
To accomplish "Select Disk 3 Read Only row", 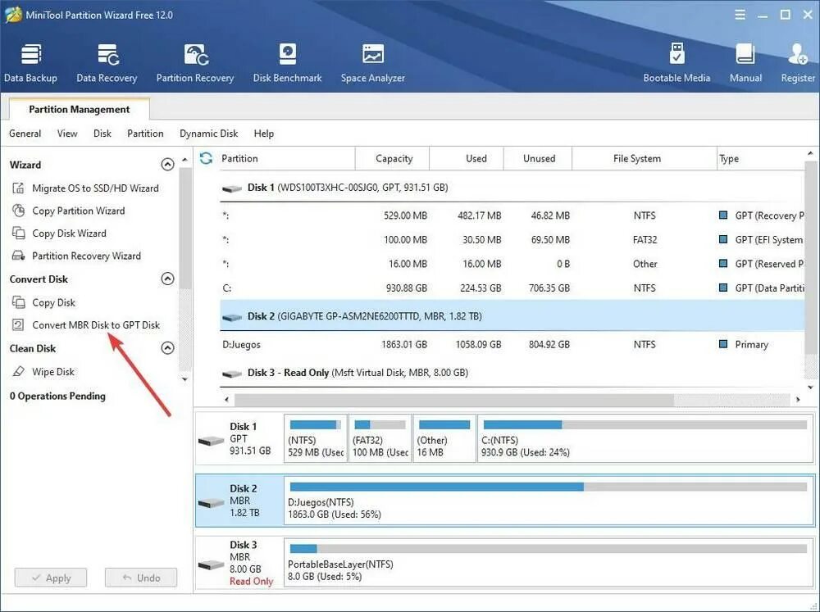I will point(512,373).
